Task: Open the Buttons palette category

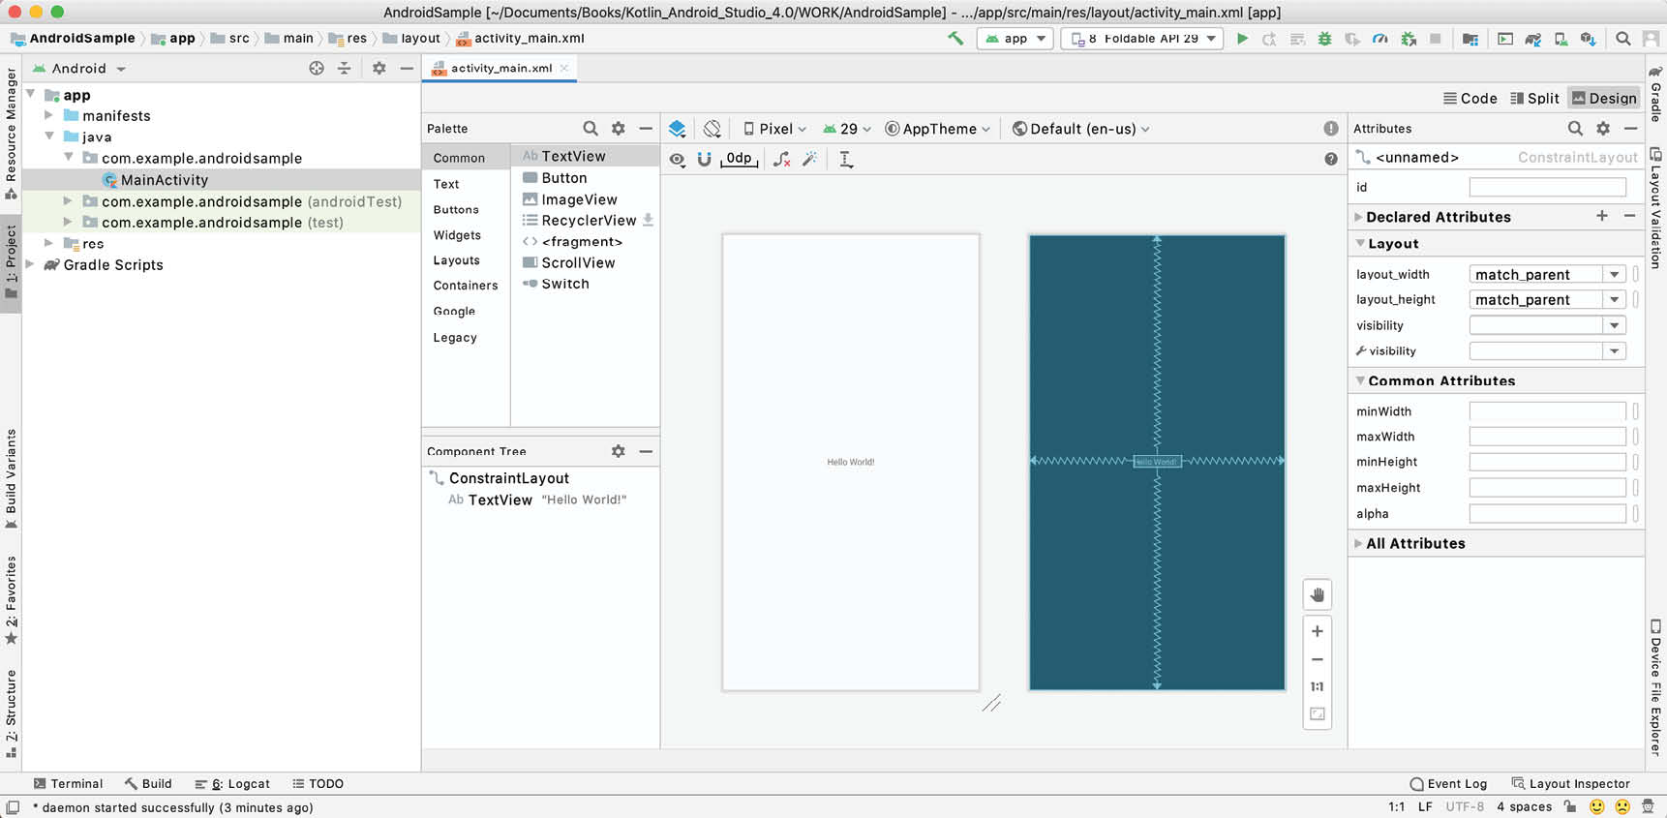Action: [x=456, y=209]
